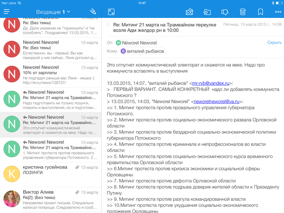284x213 pixels.
Task: Tap attachment clip on ЛОЗУНГИ message
Action: (77, 168)
